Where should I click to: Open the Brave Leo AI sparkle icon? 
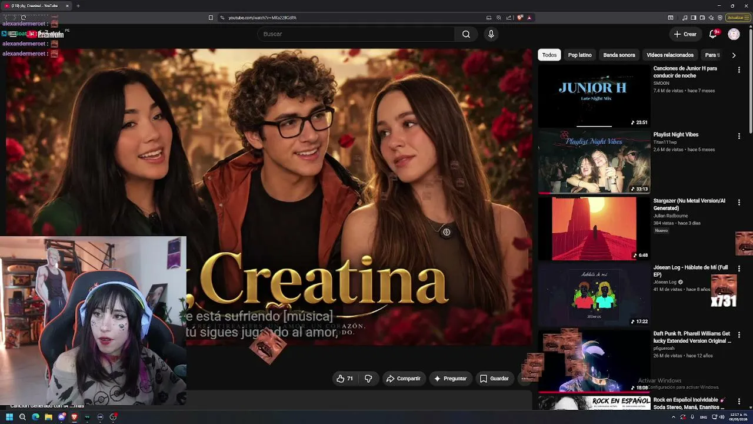(x=711, y=18)
